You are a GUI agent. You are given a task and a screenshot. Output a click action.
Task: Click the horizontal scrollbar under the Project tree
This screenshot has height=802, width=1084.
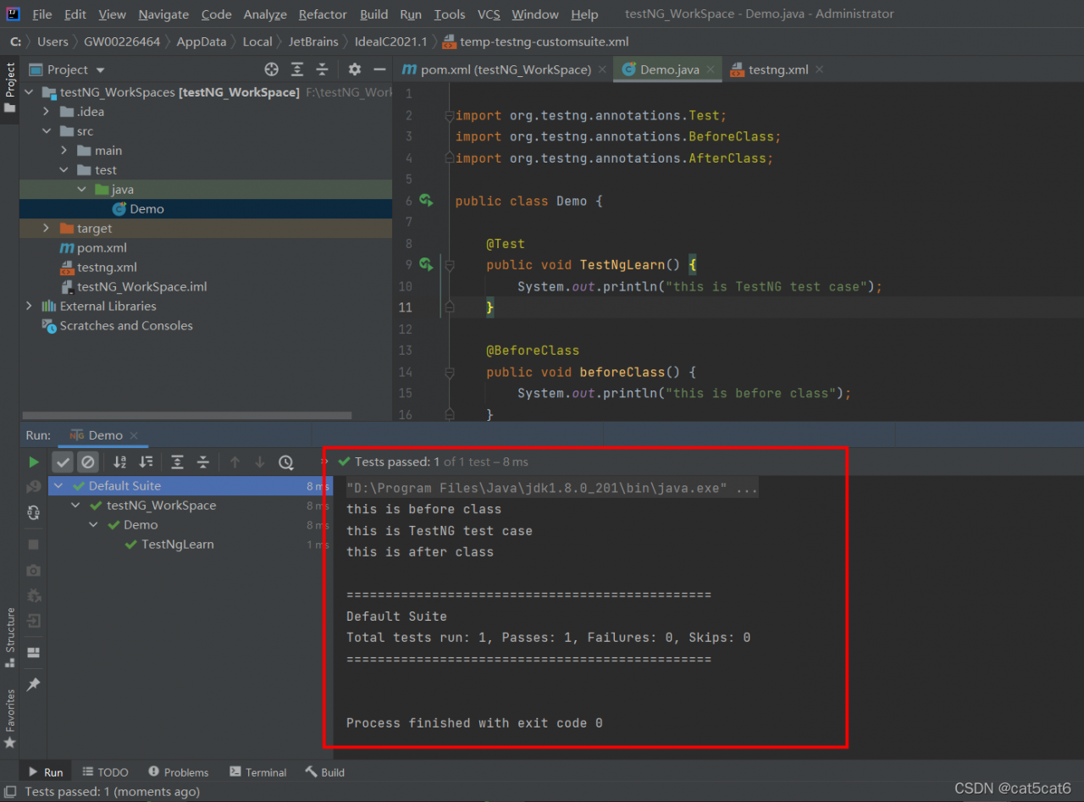[186, 416]
